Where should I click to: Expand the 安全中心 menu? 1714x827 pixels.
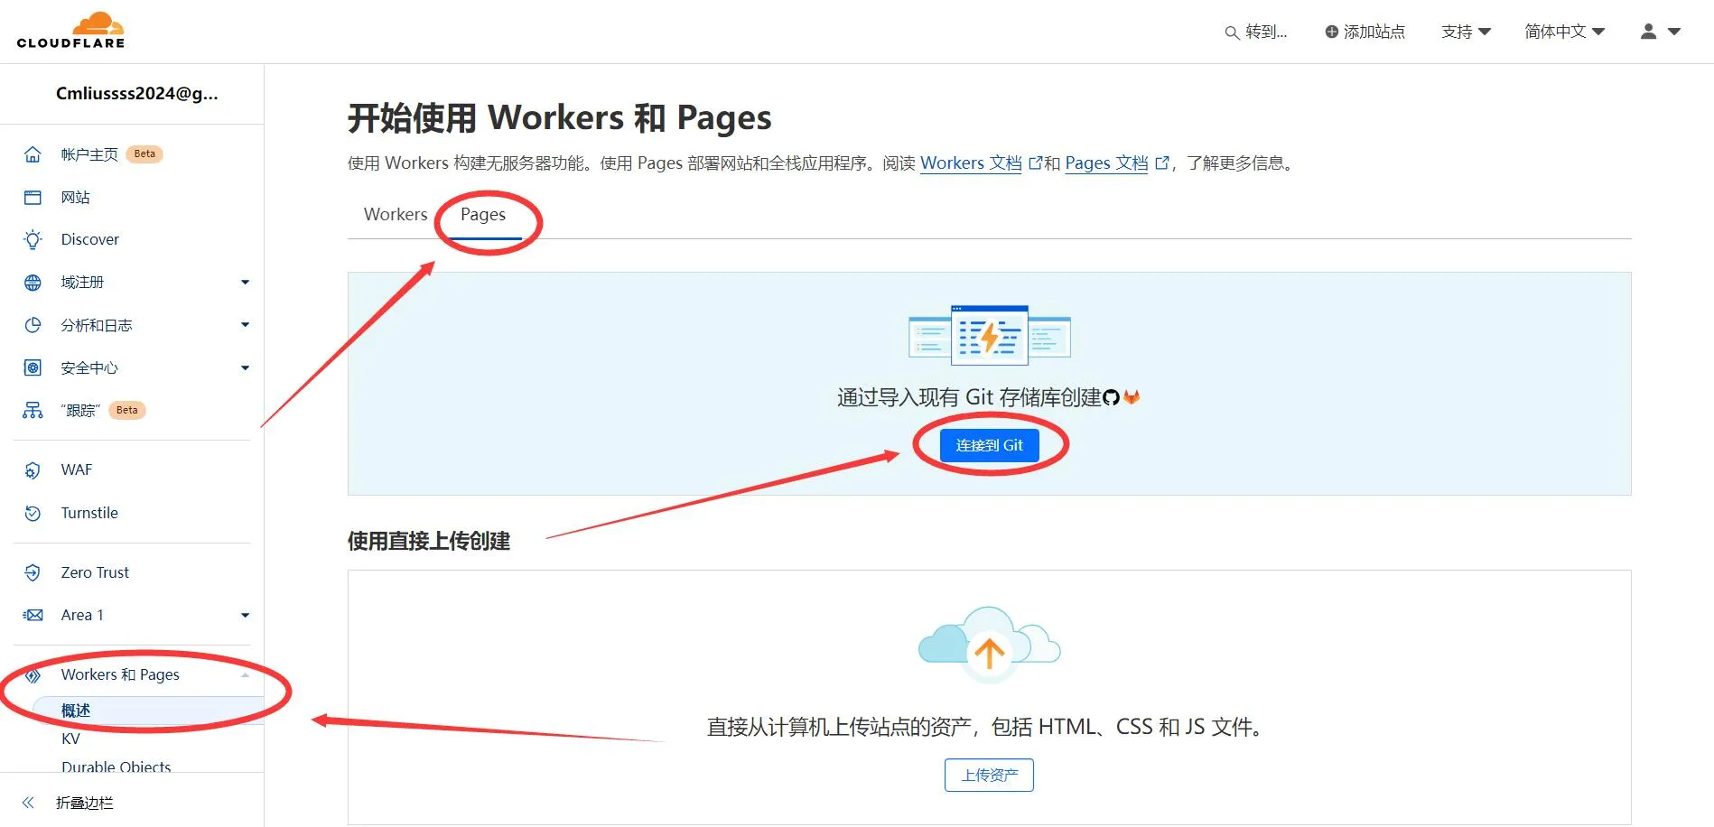[244, 367]
